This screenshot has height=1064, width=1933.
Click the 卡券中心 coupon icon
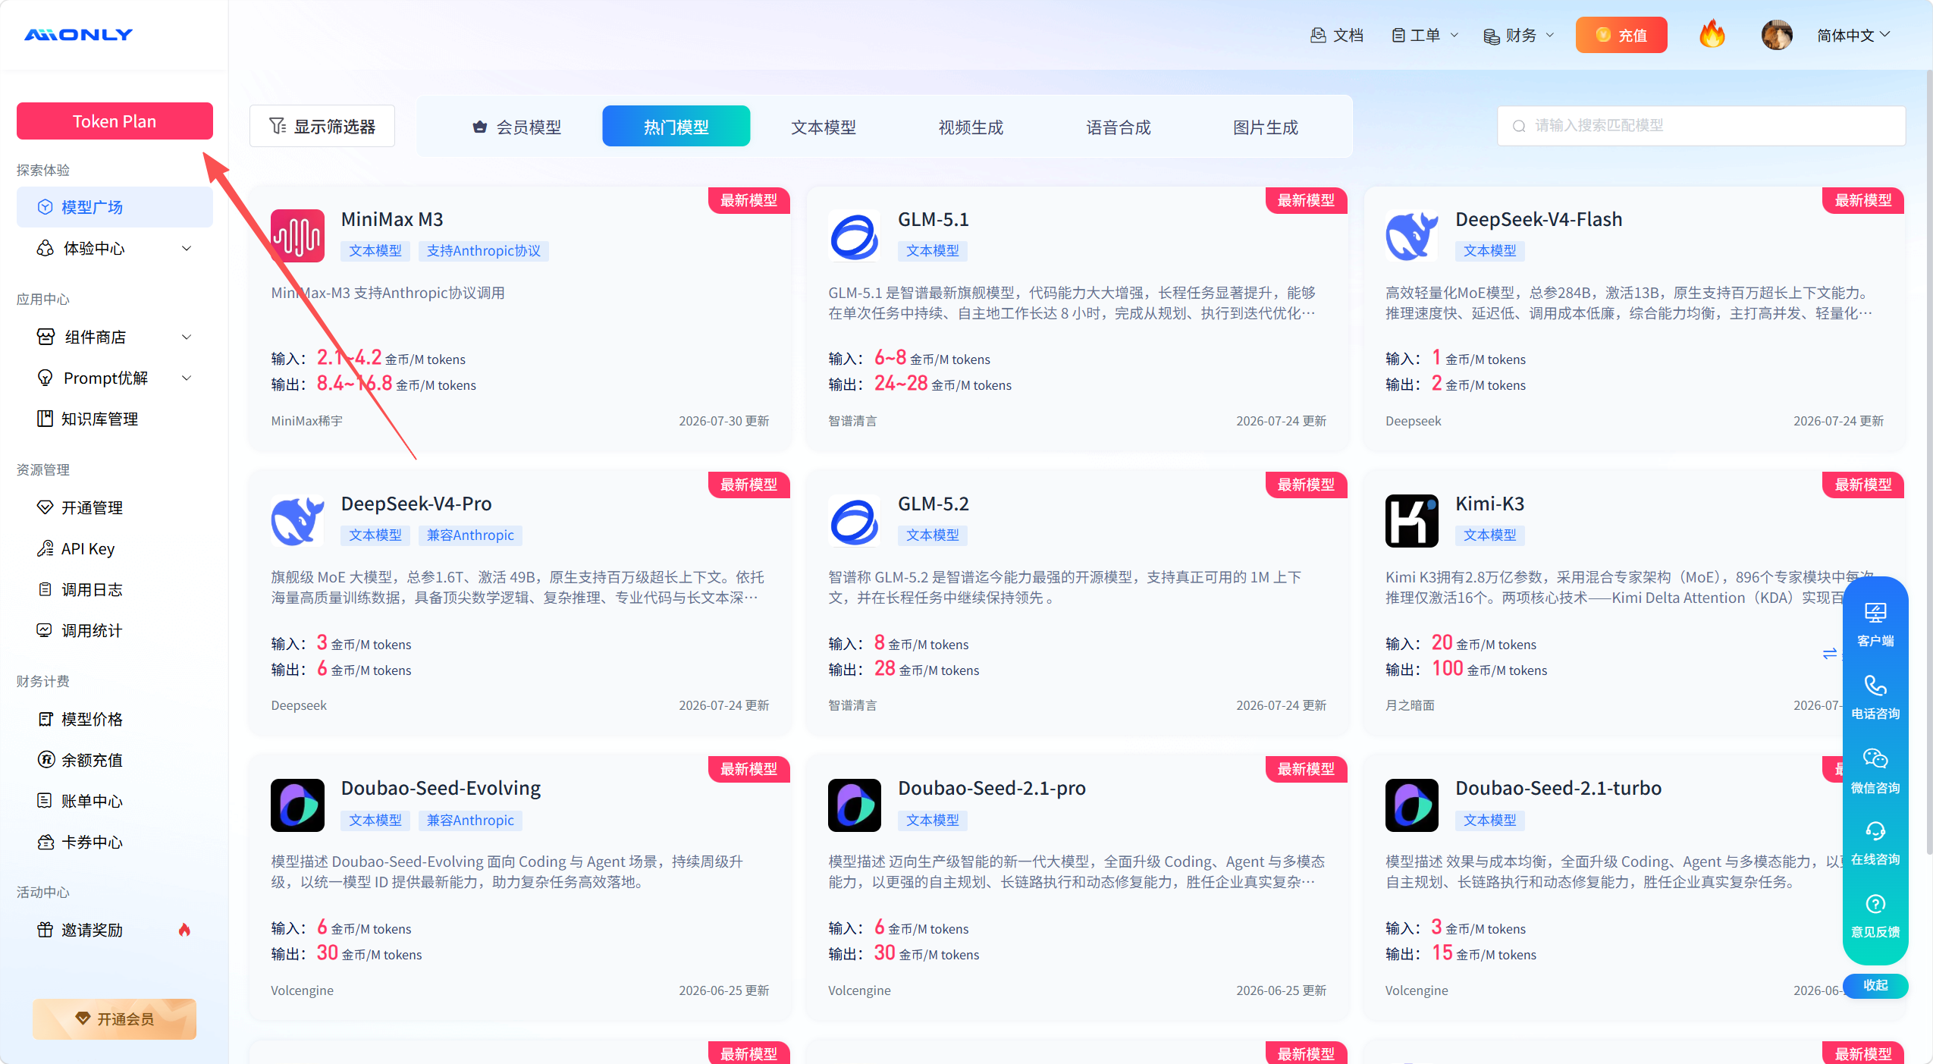[x=46, y=842]
